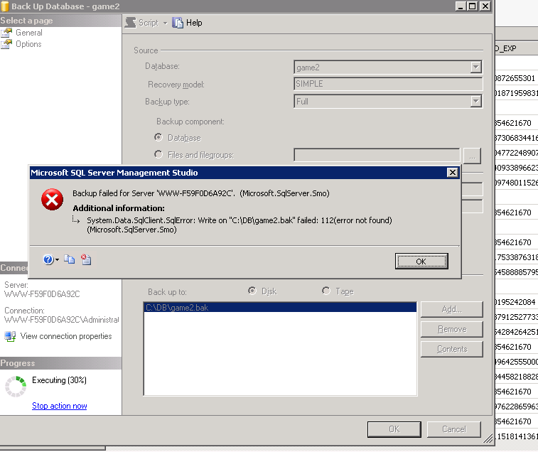Click the Remove button

[x=451, y=329]
